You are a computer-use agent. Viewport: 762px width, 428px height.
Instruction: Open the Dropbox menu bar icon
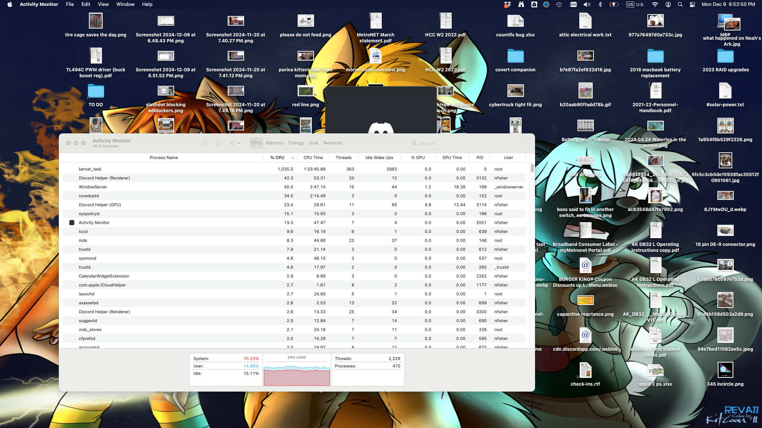point(507,4)
